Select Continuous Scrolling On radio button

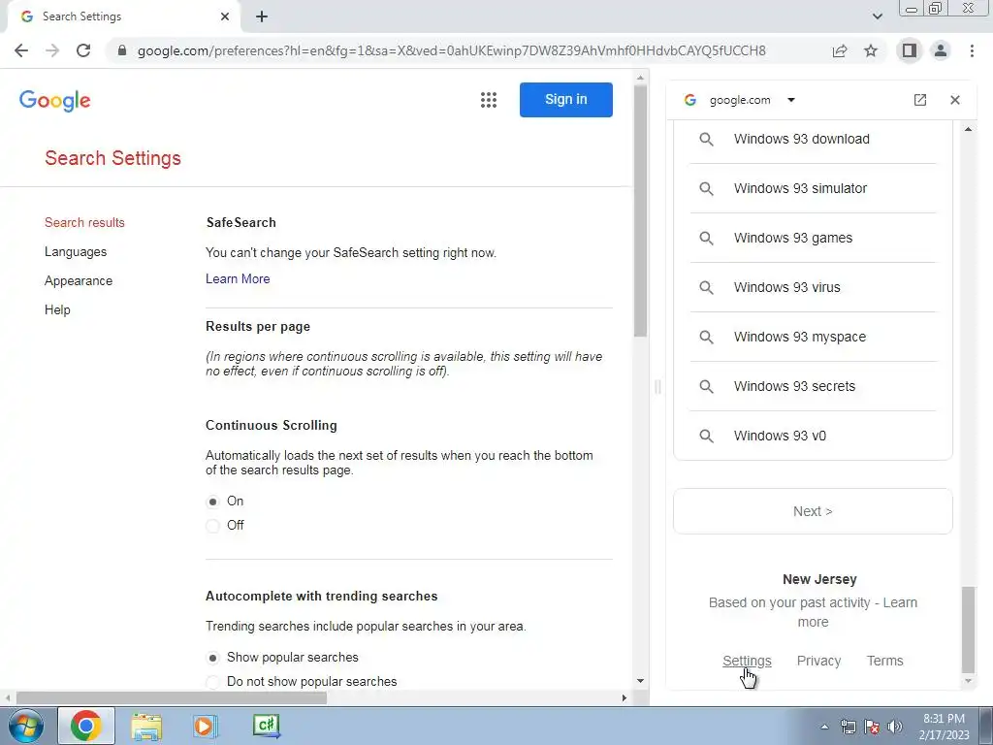click(x=212, y=502)
